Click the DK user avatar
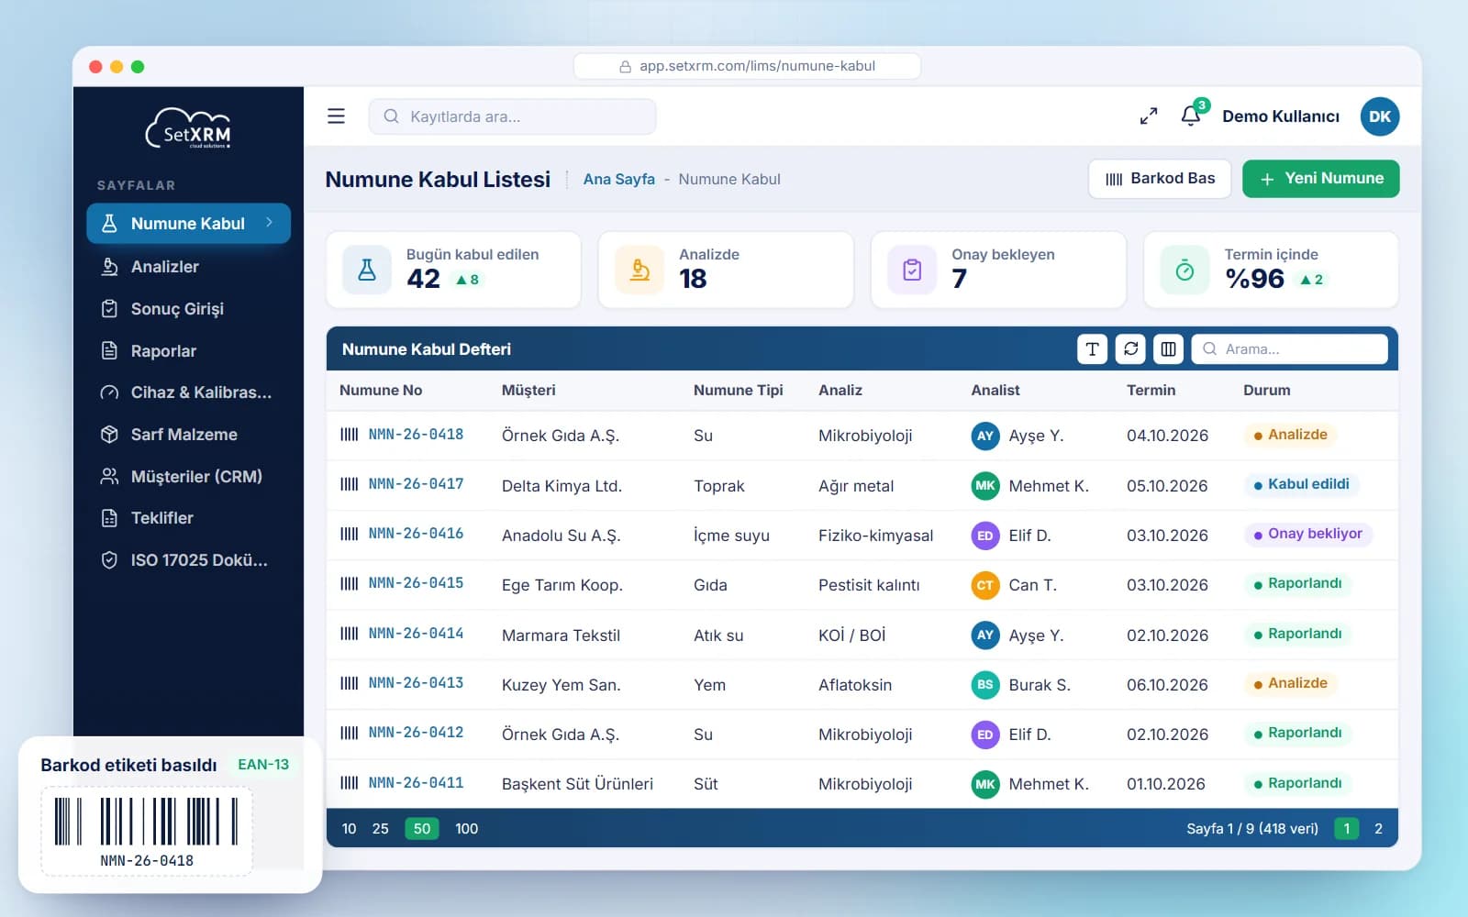 pos(1380,116)
